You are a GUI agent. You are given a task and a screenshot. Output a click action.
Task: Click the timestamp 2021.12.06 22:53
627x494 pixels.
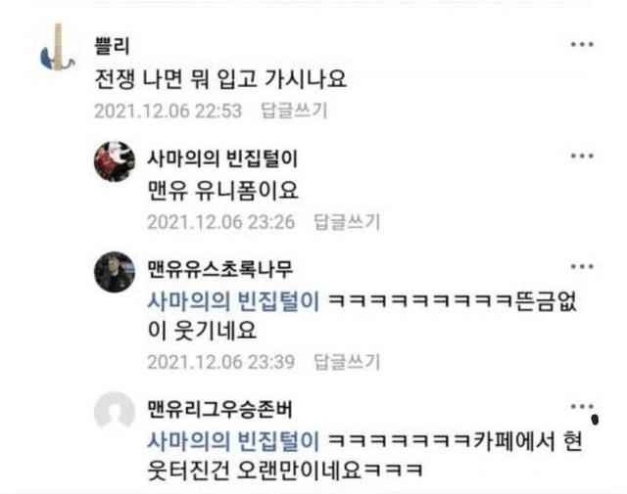[x=169, y=111]
